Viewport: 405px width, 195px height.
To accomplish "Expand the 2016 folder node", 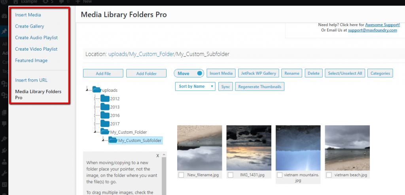I will 95,115.
